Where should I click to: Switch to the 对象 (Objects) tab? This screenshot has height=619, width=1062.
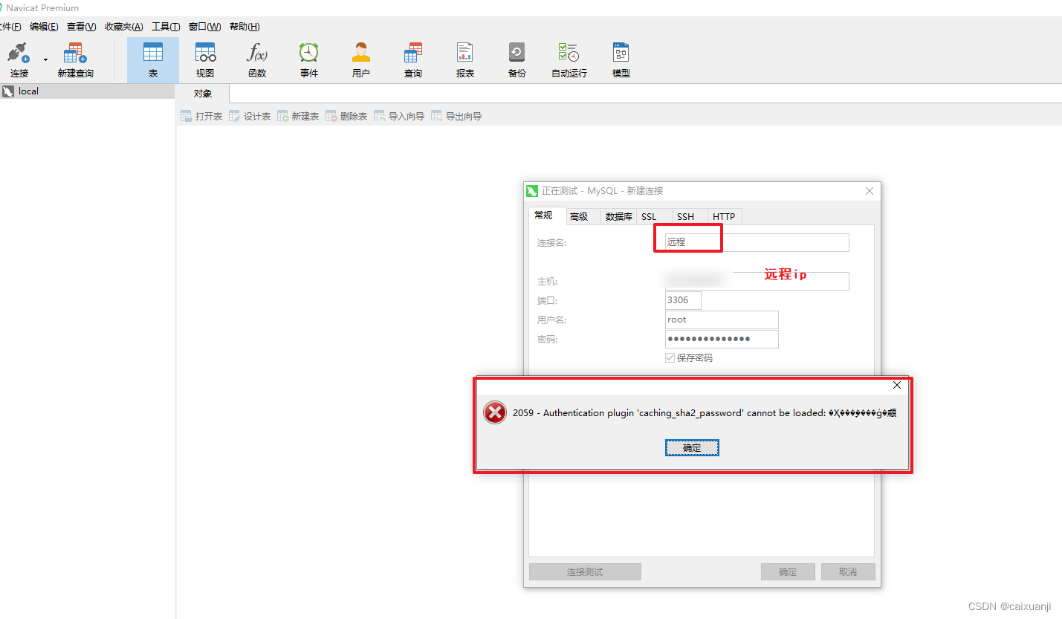203,94
